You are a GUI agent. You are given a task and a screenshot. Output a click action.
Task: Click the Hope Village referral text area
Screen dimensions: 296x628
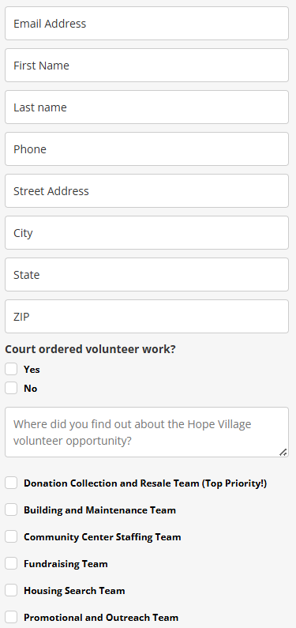[147, 432]
